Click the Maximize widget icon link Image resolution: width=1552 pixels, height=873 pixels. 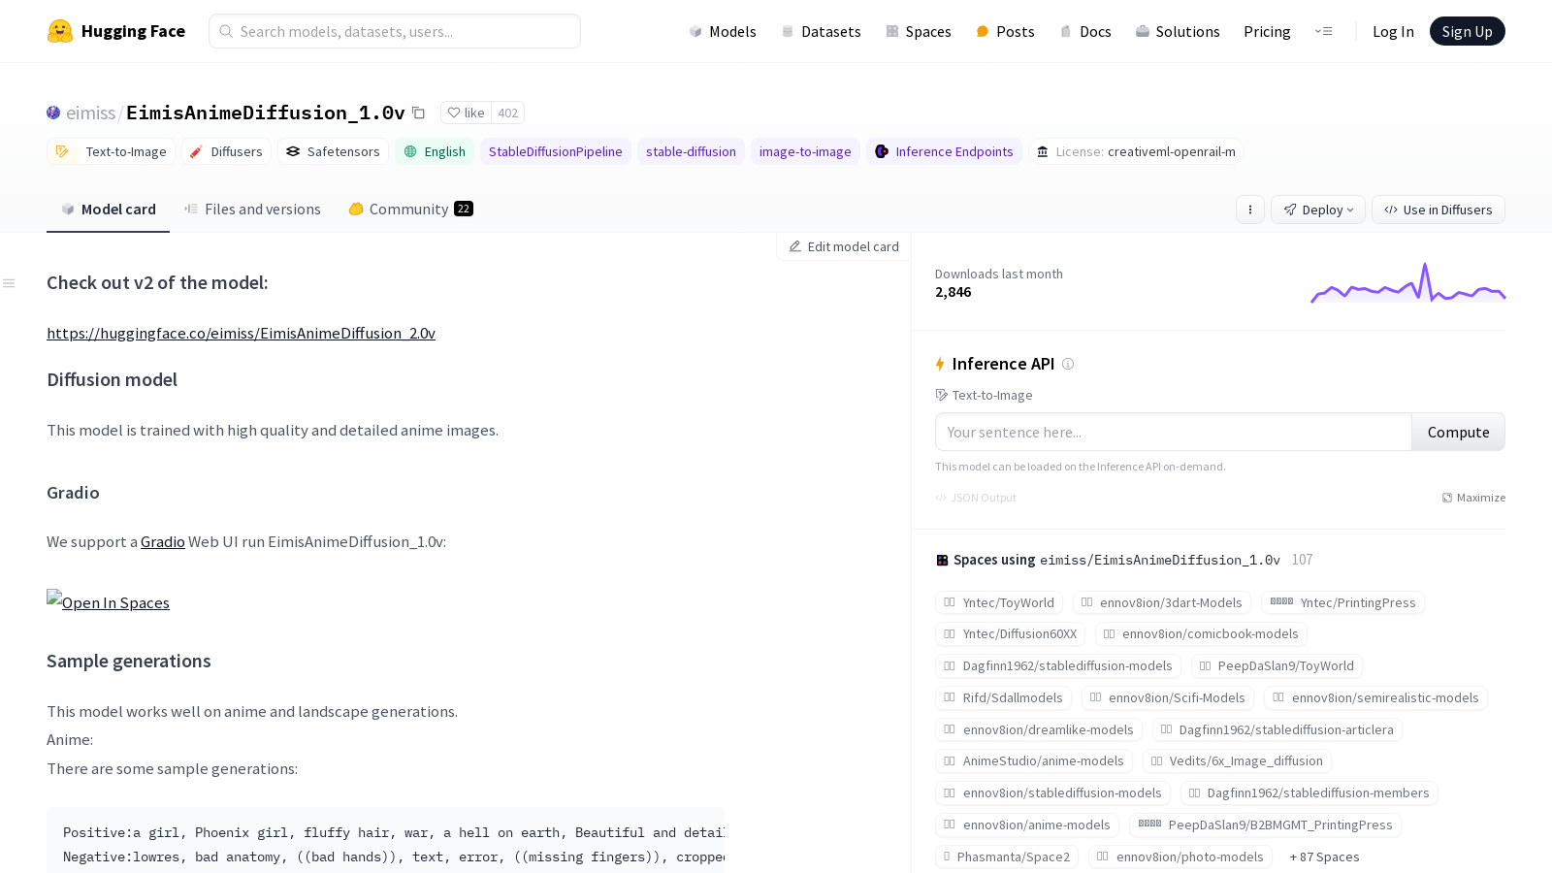1473,498
